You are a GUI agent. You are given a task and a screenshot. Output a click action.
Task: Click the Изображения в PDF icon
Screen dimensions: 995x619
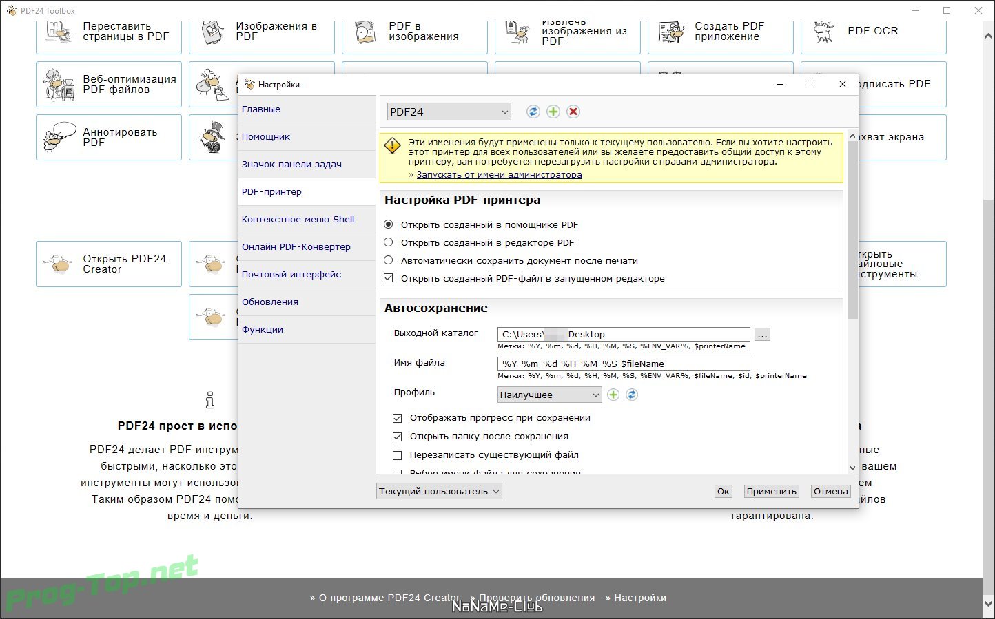[213, 32]
